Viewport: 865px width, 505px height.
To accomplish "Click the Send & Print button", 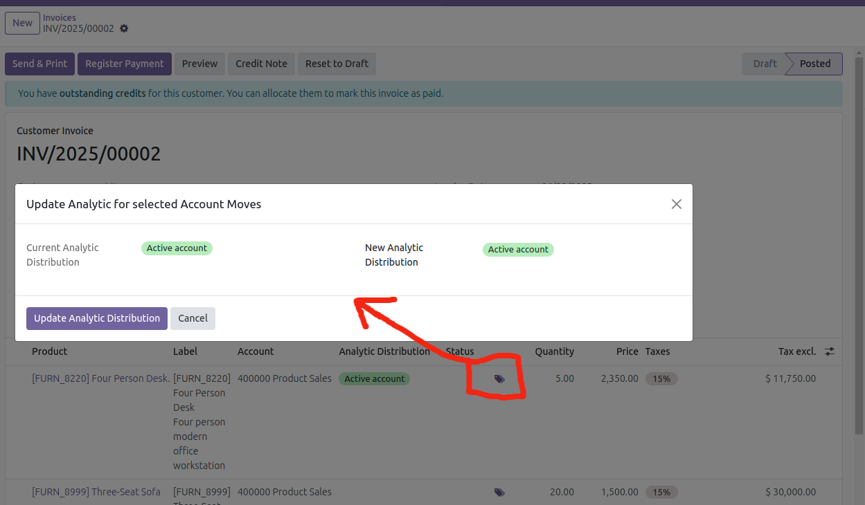I will click(x=39, y=64).
